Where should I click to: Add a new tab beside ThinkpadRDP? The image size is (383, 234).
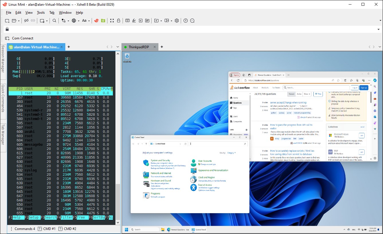(x=162, y=47)
